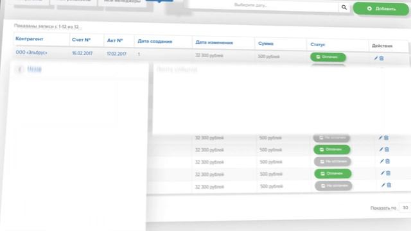Click the 17.02.2017 act cell
411x231 pixels.
pyautogui.click(x=116, y=54)
